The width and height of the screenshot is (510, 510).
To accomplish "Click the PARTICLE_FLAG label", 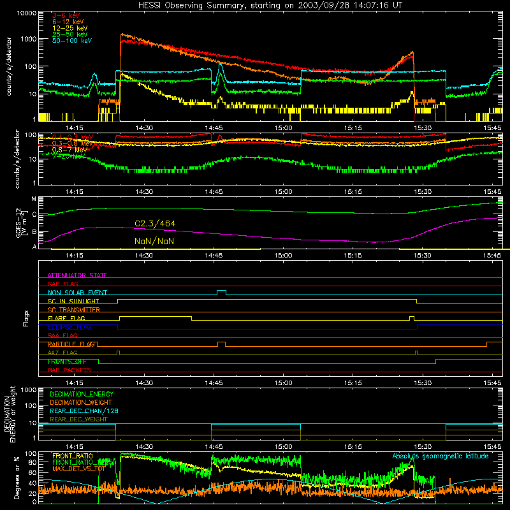I will coord(71,344).
